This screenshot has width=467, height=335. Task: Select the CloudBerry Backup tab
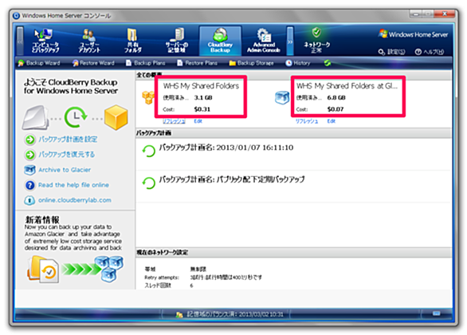220,41
